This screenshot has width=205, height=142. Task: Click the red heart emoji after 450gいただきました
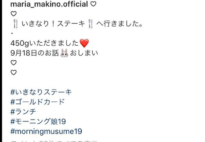(84, 43)
